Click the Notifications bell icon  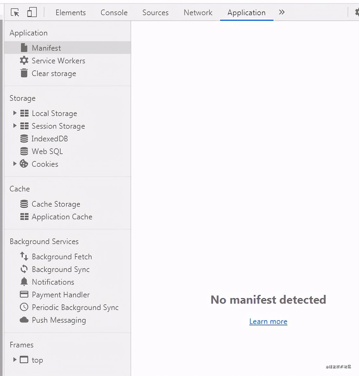point(24,282)
